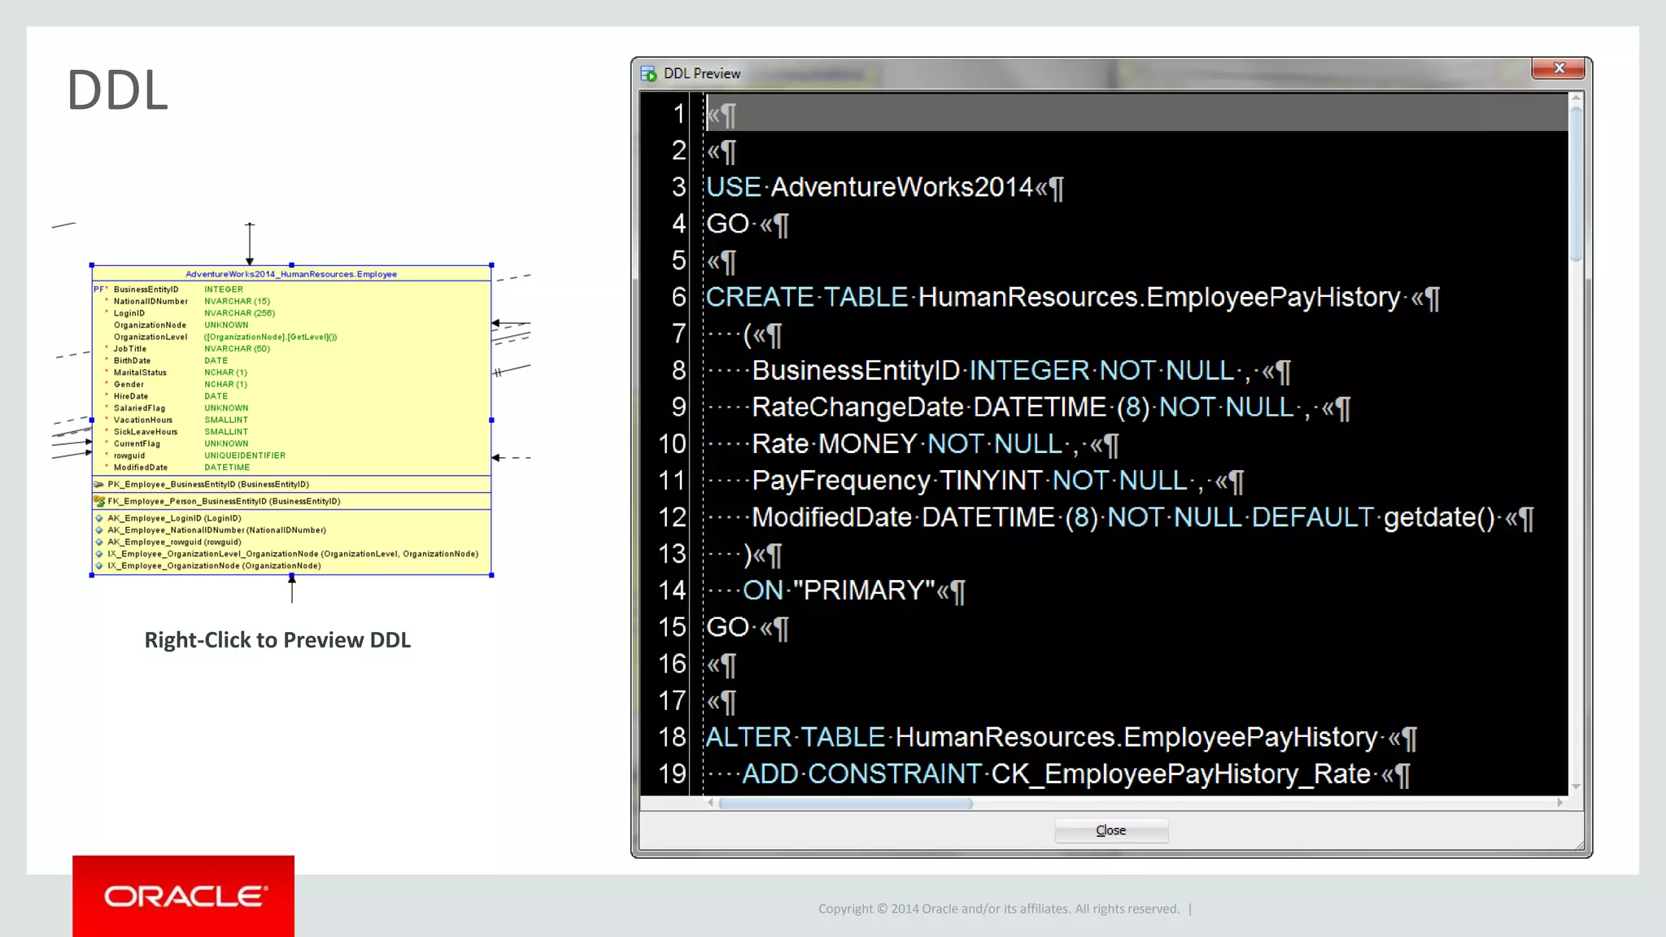
Task: Click the scroll-down arrow of the DDL pane
Action: click(x=1577, y=786)
